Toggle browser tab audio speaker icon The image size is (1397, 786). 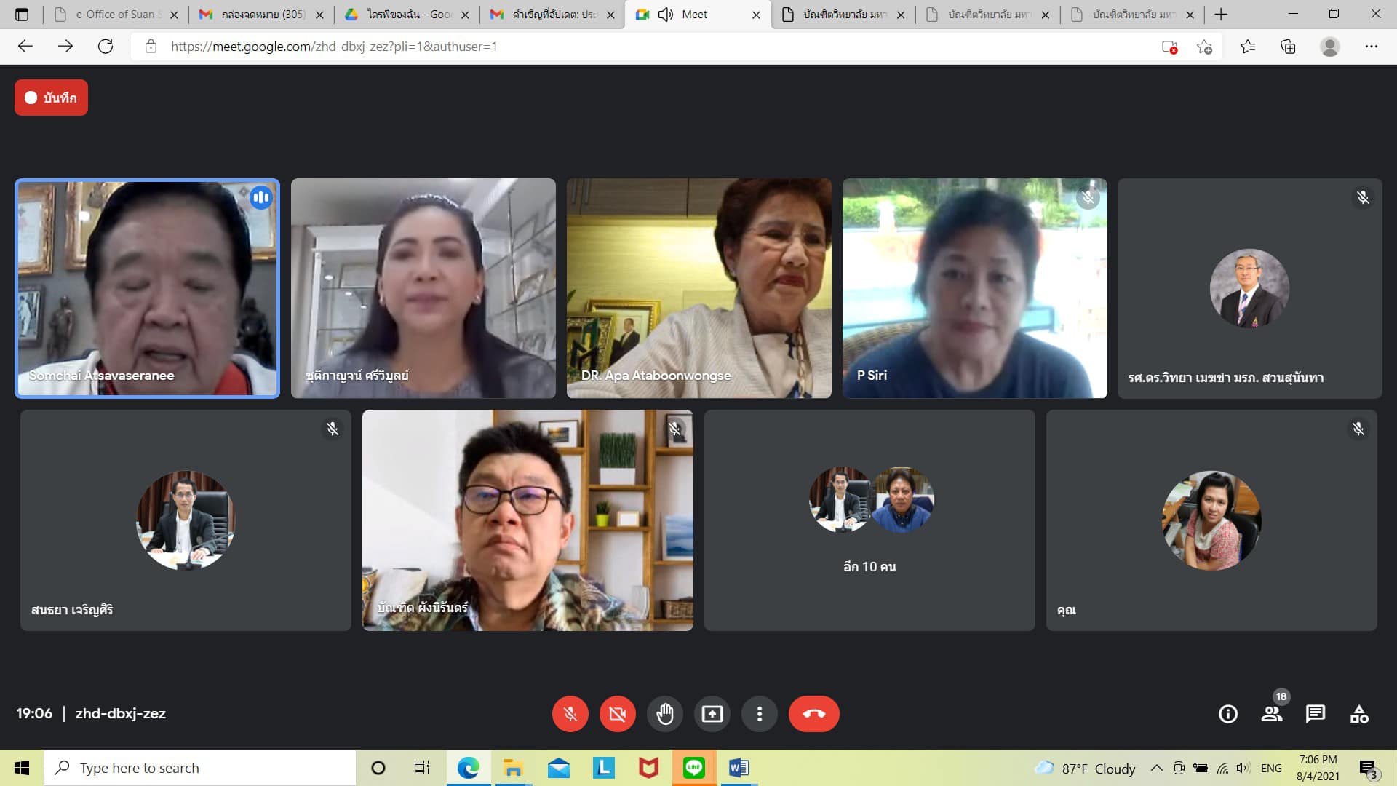665,15
